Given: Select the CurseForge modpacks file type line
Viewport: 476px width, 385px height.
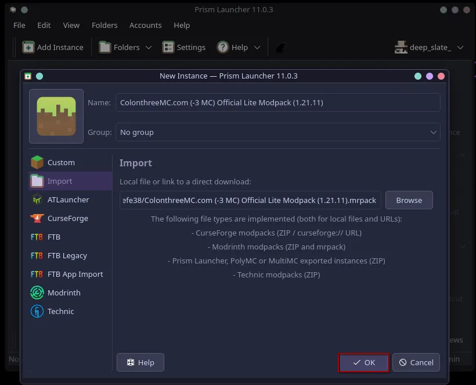Looking at the screenshot, I should [276, 233].
